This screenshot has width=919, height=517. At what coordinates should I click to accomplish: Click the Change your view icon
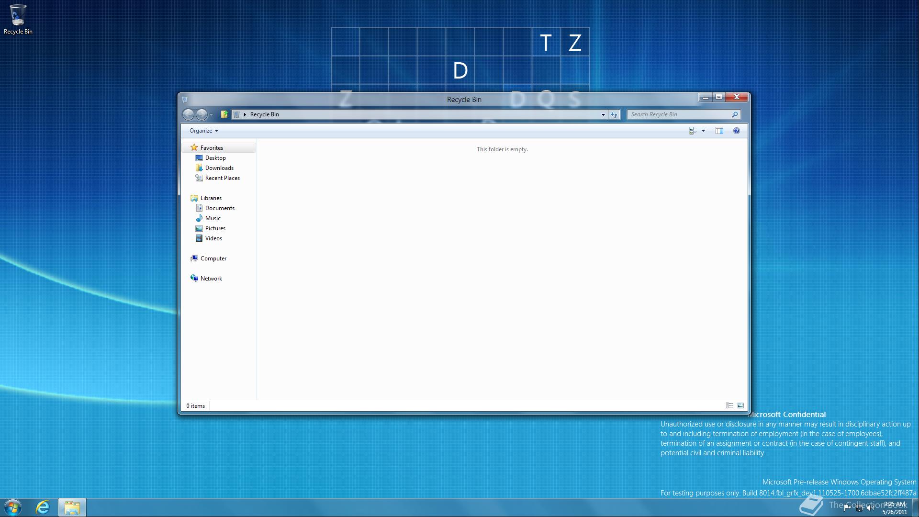(693, 131)
